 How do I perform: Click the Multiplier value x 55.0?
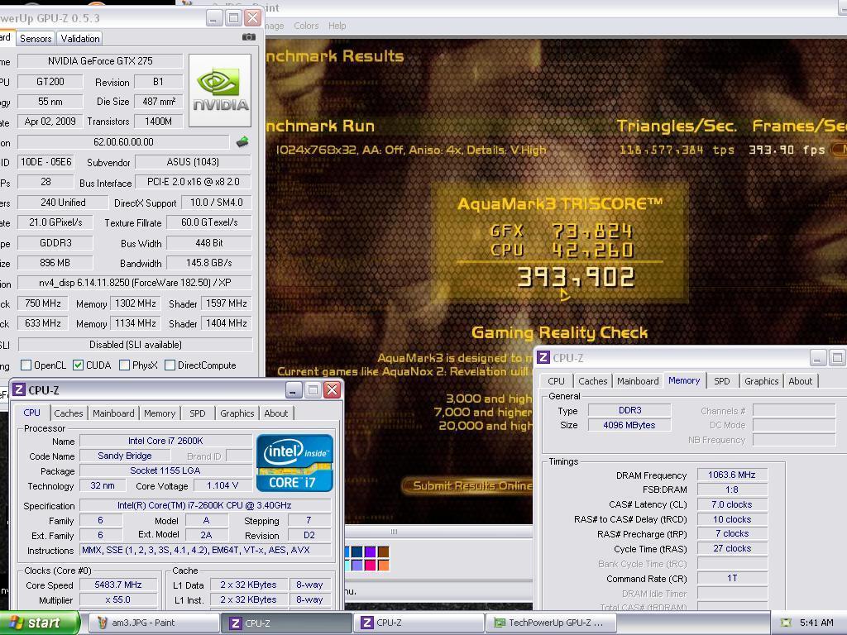click(x=118, y=600)
